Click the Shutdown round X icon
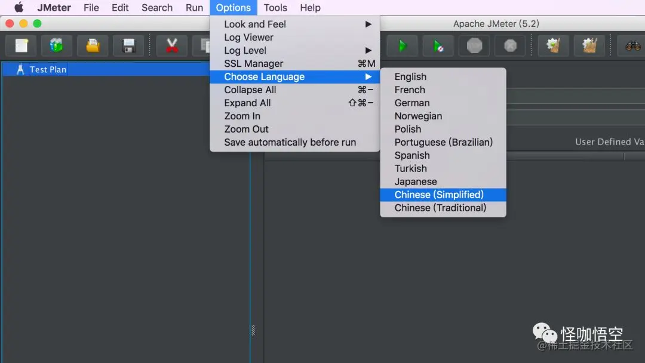Screen dimensions: 645x363 click(510, 45)
